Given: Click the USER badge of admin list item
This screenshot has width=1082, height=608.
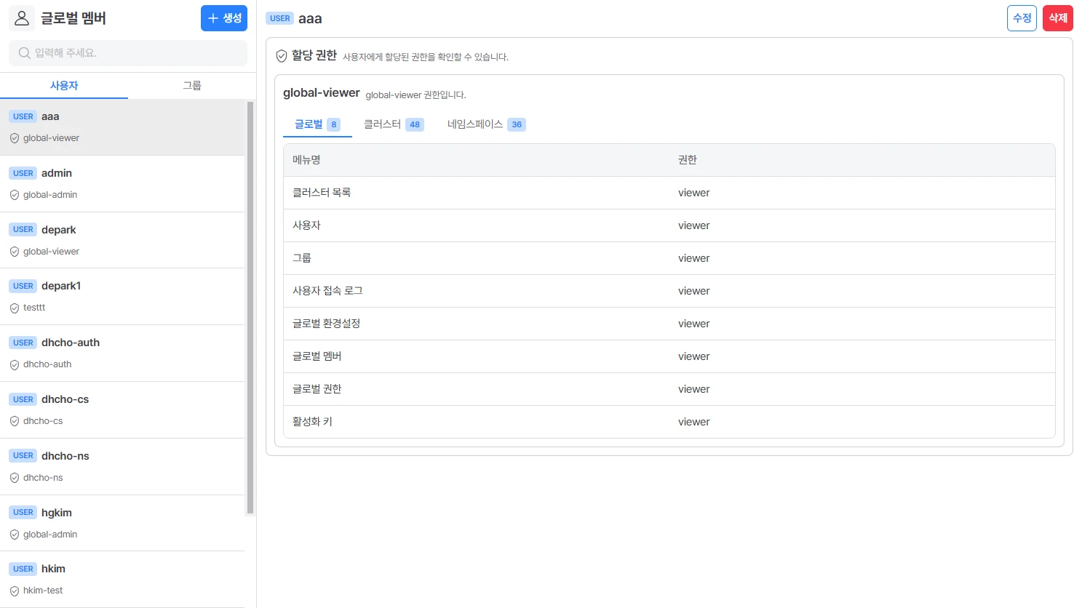Looking at the screenshot, I should 23,173.
